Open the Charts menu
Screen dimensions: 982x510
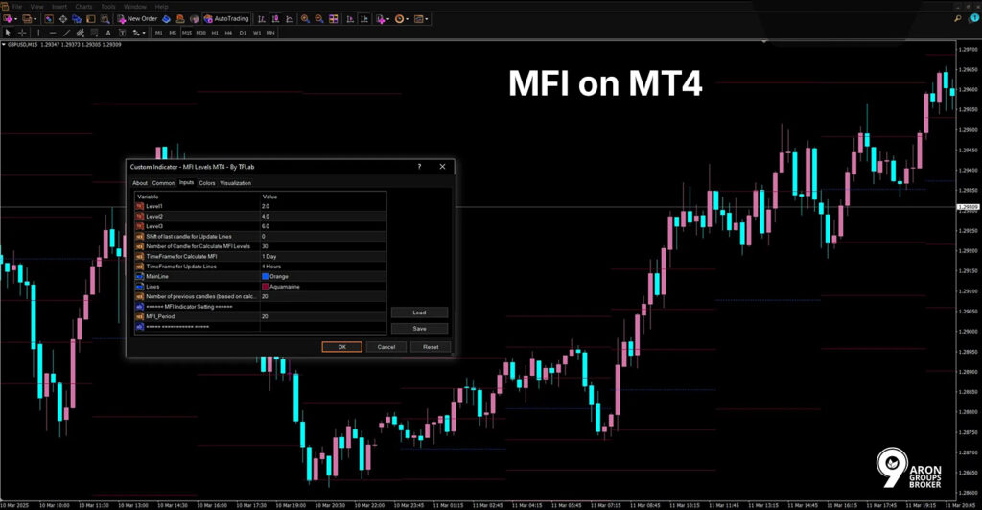[x=84, y=7]
